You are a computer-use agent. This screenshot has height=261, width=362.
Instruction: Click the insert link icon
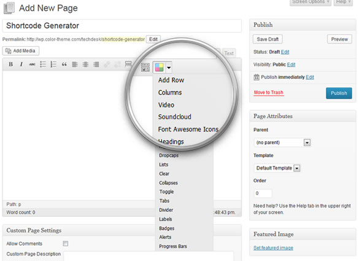pyautogui.click(x=107, y=64)
